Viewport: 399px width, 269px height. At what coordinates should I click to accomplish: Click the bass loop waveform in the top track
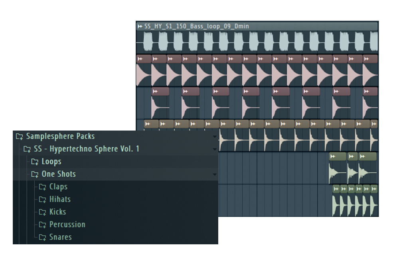point(255,42)
